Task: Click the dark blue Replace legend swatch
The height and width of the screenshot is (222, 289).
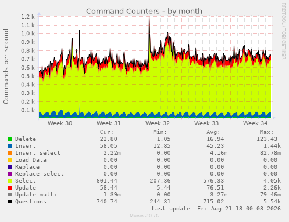Action: [10, 167]
